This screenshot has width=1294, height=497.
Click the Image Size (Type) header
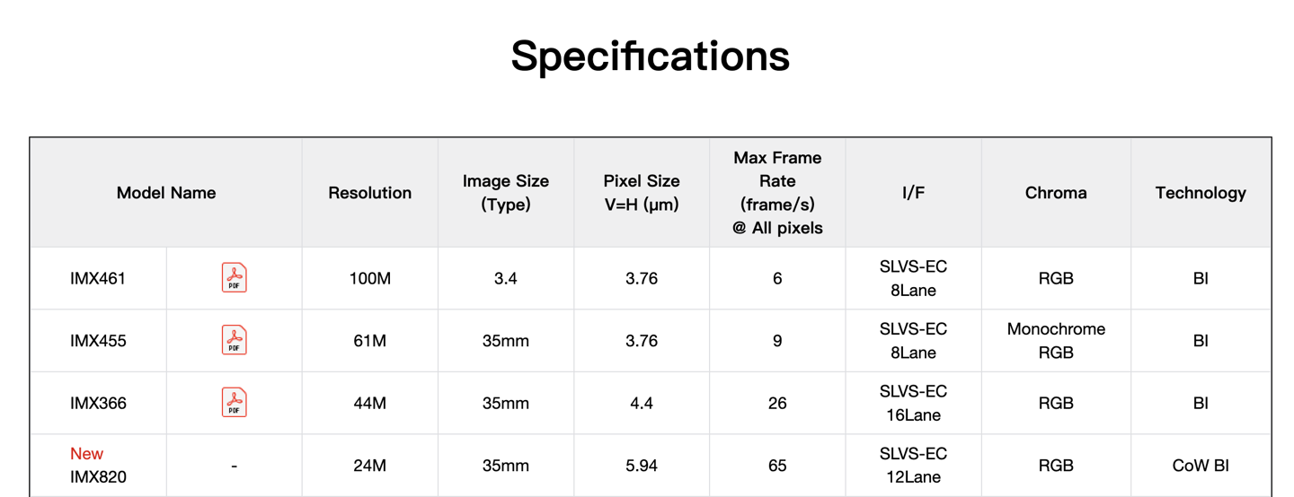[506, 193]
